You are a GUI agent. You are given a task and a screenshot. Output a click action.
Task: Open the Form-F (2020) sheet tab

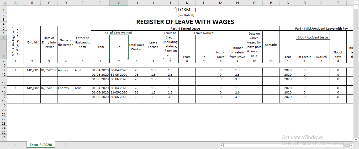pyautogui.click(x=41, y=145)
